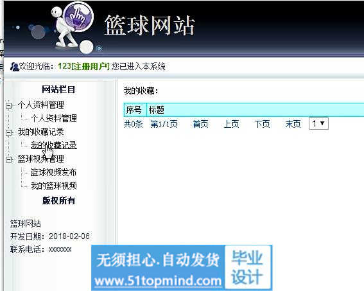Open the 个人资料管理 sub-item
This screenshot has width=364, height=291.
click(x=54, y=118)
